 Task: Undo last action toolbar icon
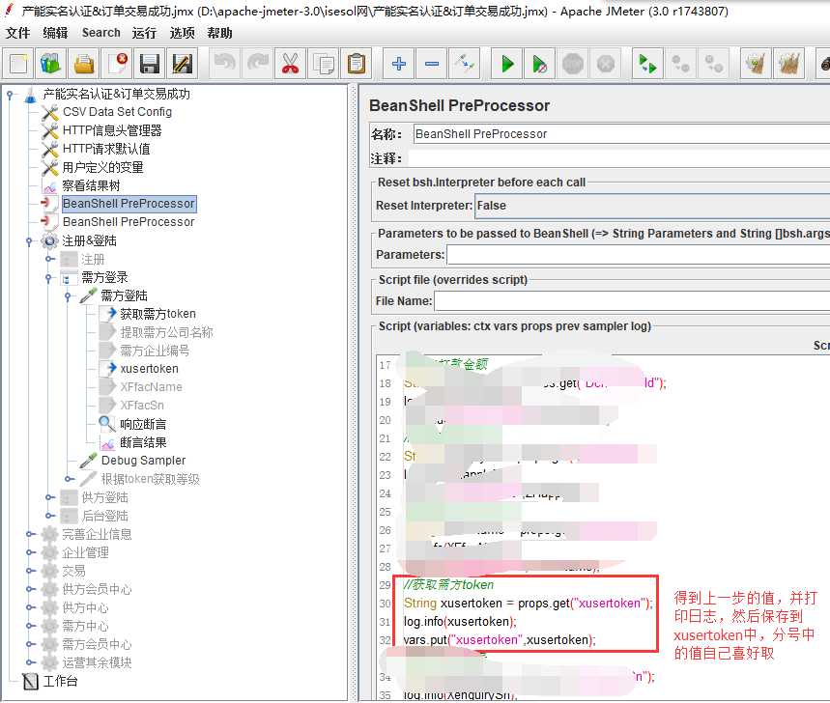(x=224, y=64)
